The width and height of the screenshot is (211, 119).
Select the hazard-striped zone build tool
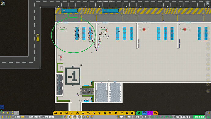(61, 113)
